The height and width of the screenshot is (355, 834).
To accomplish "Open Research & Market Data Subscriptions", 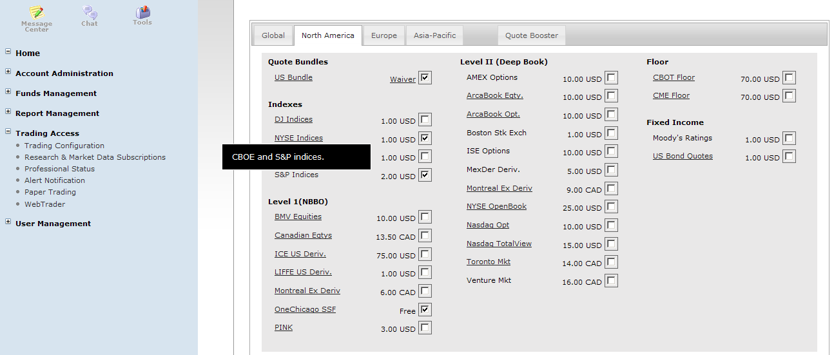I will coord(95,157).
